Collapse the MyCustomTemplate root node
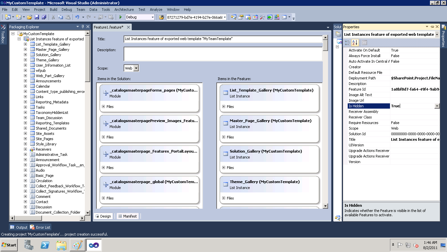 pyautogui.click(x=13, y=34)
